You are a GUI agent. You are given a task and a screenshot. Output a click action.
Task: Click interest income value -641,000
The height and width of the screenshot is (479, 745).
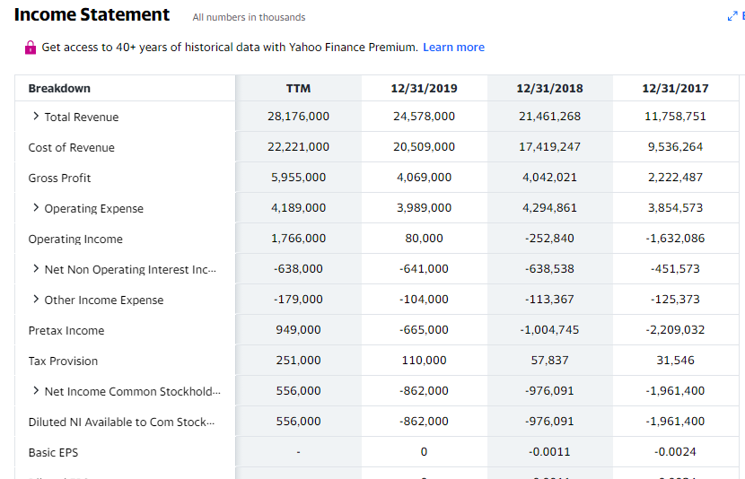[424, 269]
